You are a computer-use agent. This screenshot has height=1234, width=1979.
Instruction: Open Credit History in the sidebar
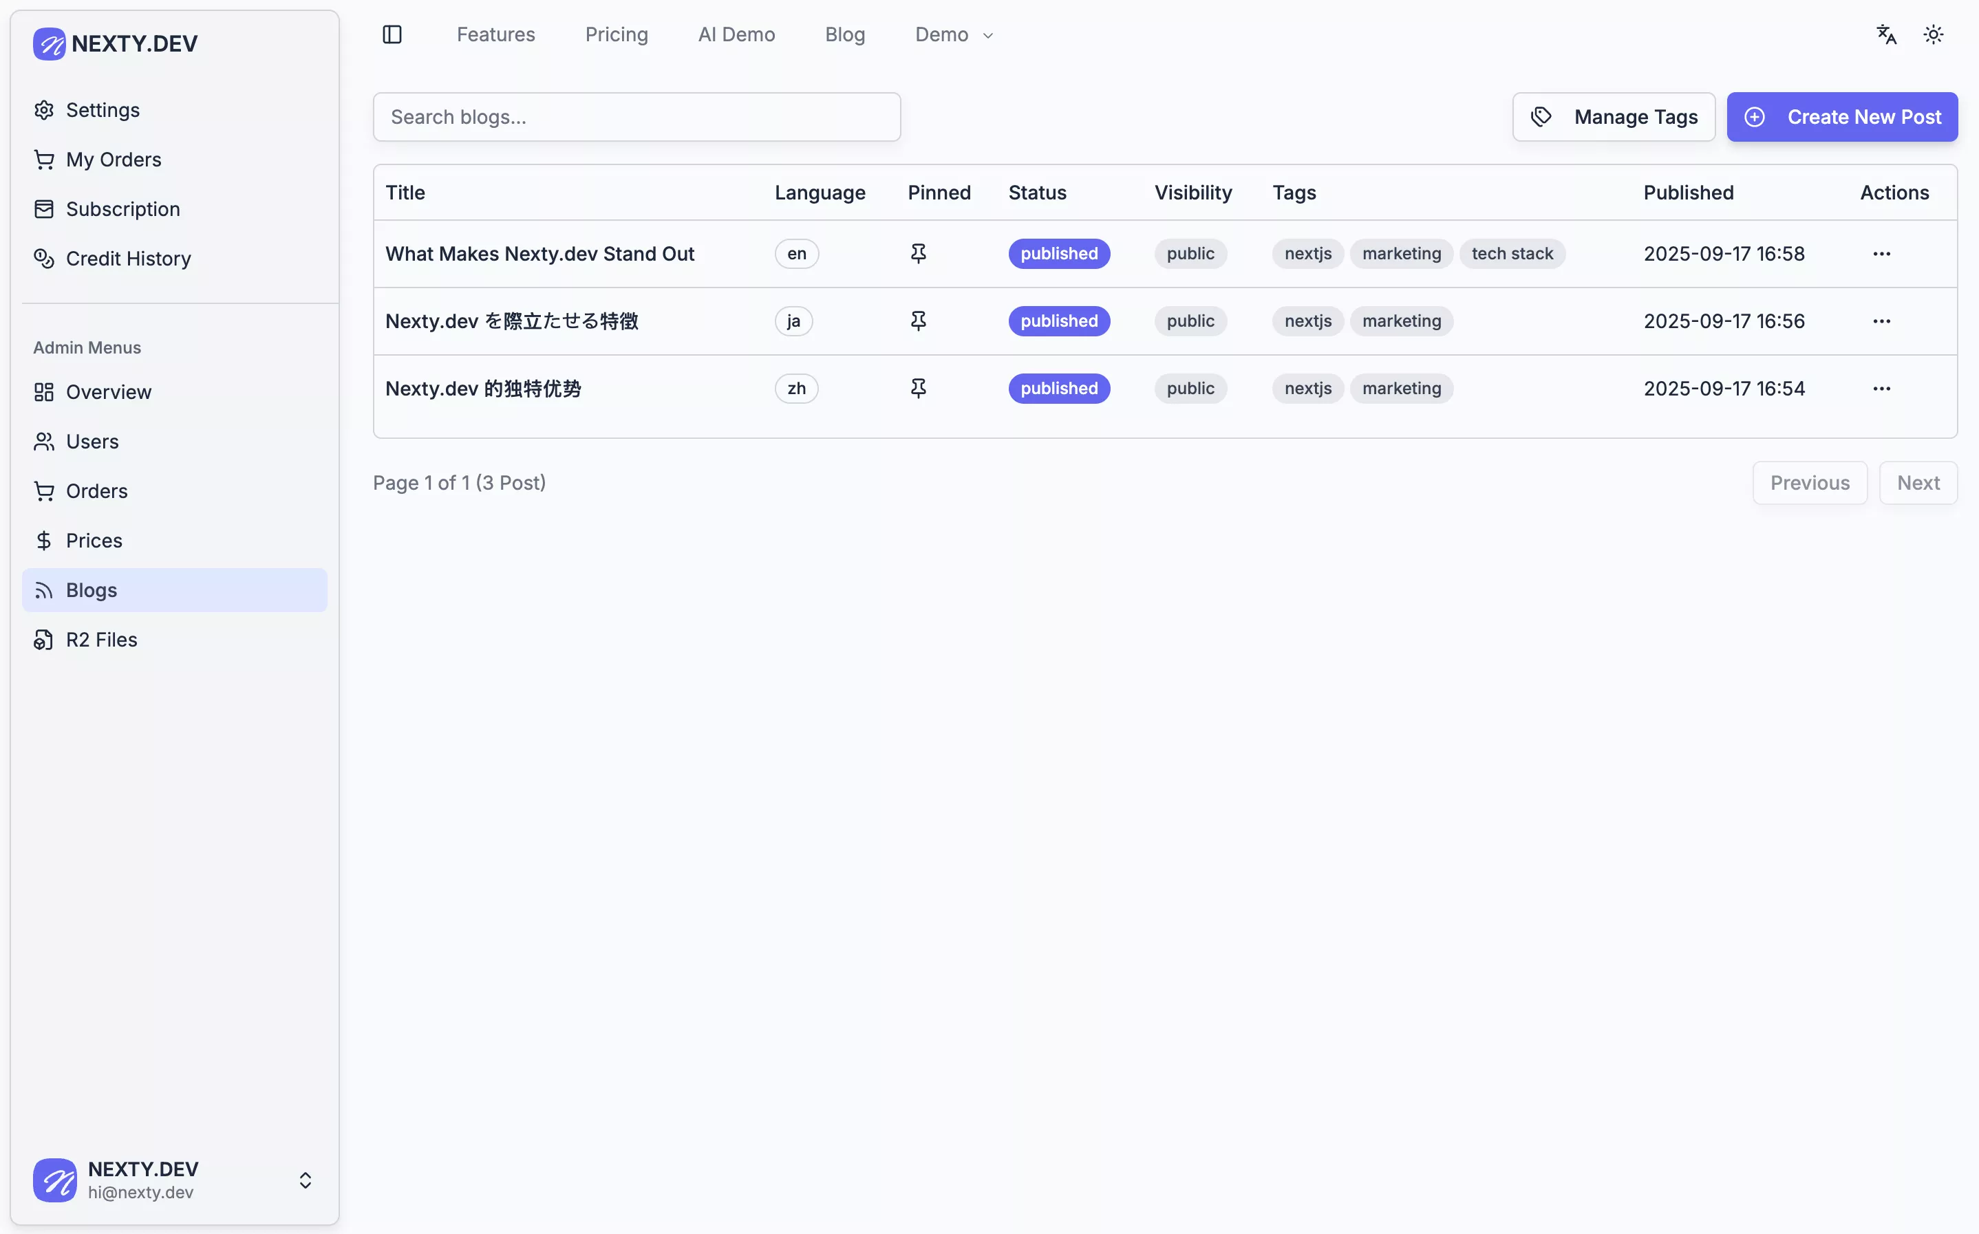point(128,259)
